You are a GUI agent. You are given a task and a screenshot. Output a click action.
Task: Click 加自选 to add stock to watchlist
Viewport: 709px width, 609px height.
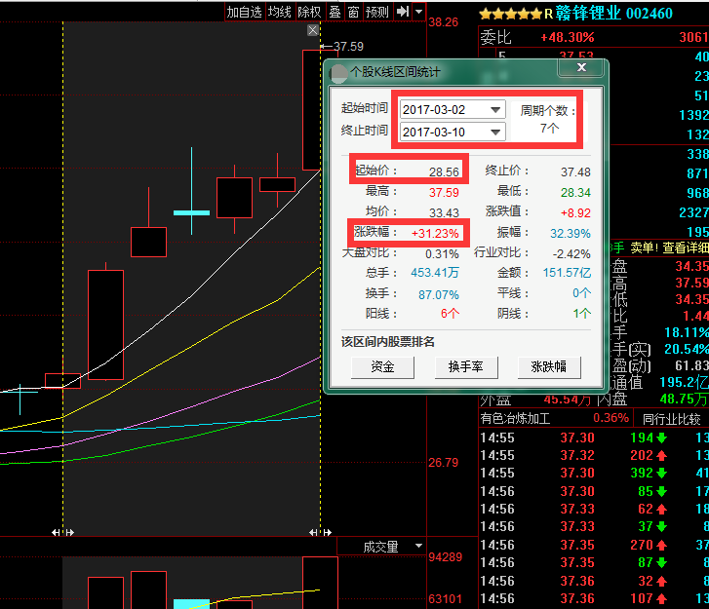[x=244, y=12]
